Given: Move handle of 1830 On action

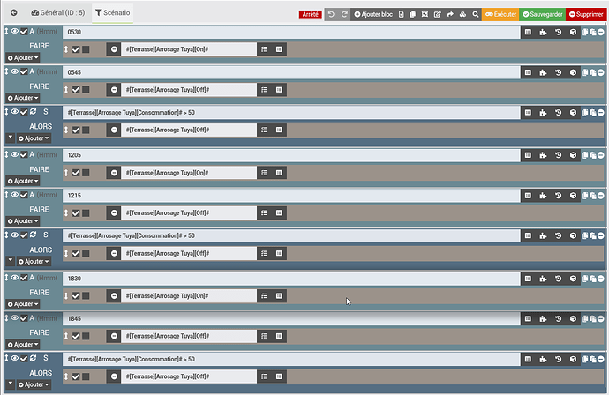Looking at the screenshot, I should click(66, 295).
